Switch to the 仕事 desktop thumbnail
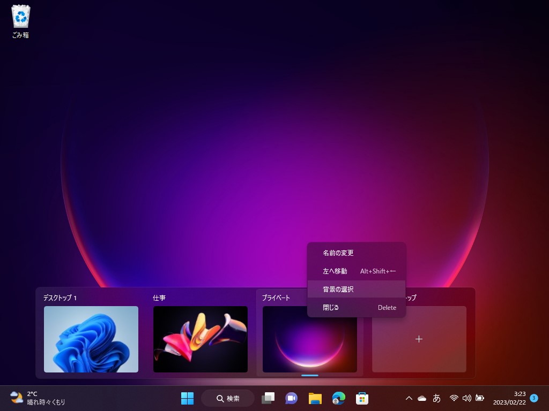Screen dimensions: 549x411 click(x=201, y=339)
